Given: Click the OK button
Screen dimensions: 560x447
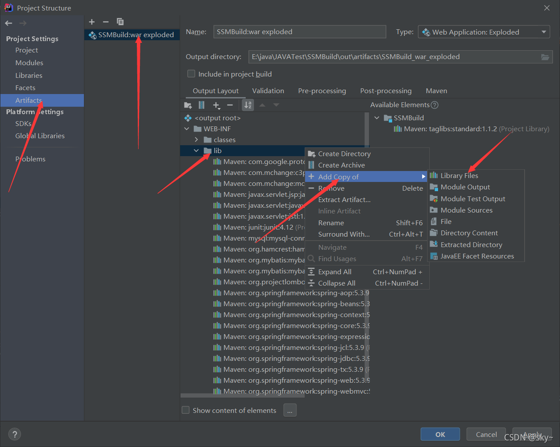Looking at the screenshot, I should pyautogui.click(x=440, y=434).
